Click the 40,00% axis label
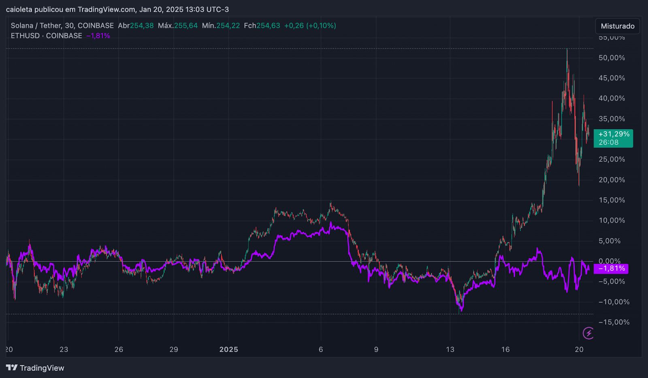The width and height of the screenshot is (648, 378). (x=612, y=98)
